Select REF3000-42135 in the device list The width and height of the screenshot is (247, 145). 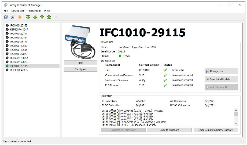tap(32, 70)
